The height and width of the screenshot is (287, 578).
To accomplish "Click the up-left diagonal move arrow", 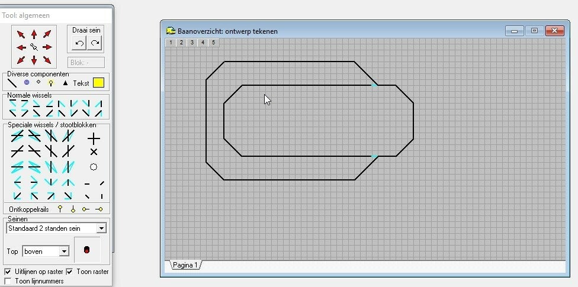I will pyautogui.click(x=21, y=35).
